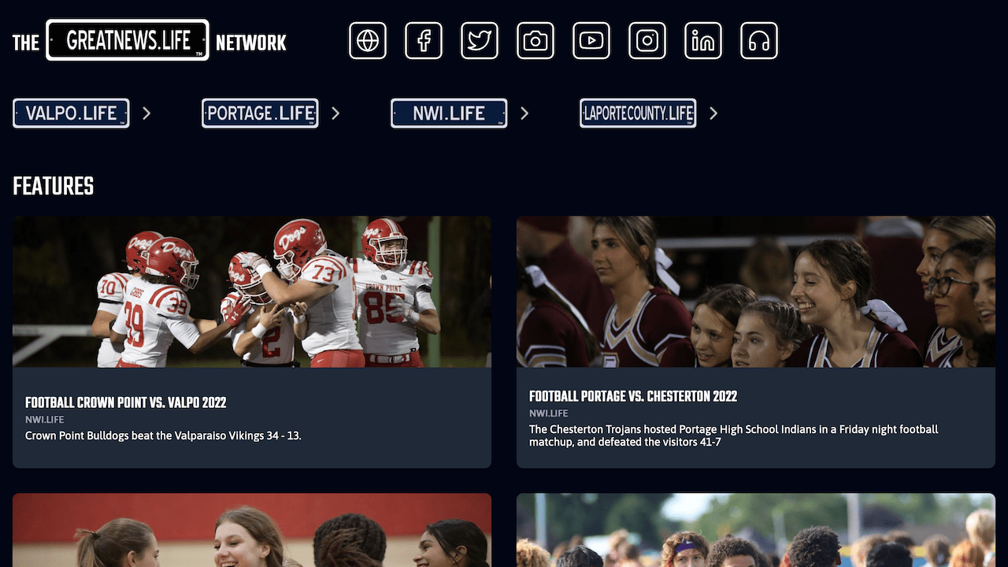Expand chevron next to LAPORTECOUNTY.LIFE
Image resolution: width=1008 pixels, height=567 pixels.
tap(713, 113)
